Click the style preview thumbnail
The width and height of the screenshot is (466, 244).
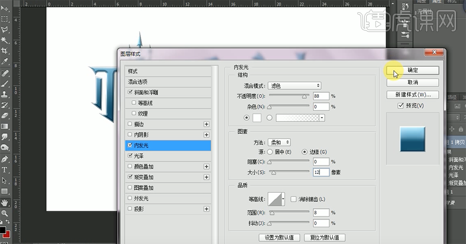[x=412, y=139]
